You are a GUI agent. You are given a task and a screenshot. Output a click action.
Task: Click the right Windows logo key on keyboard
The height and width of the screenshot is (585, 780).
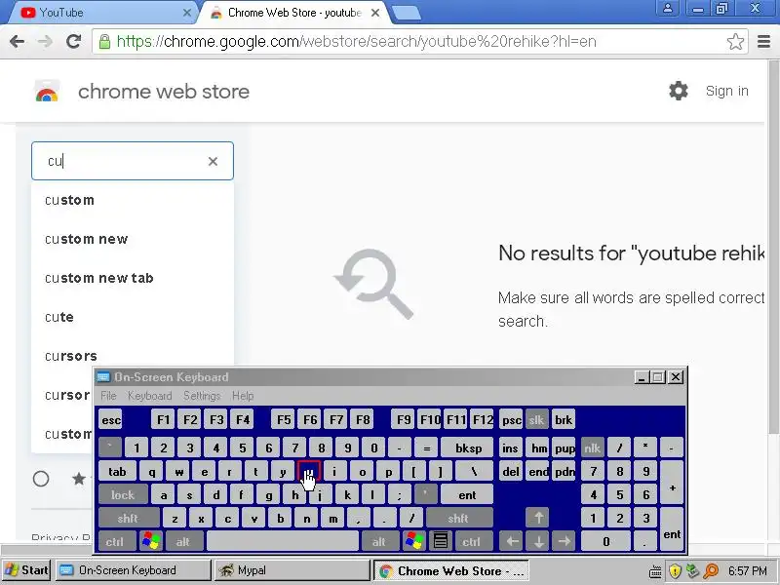(x=413, y=541)
